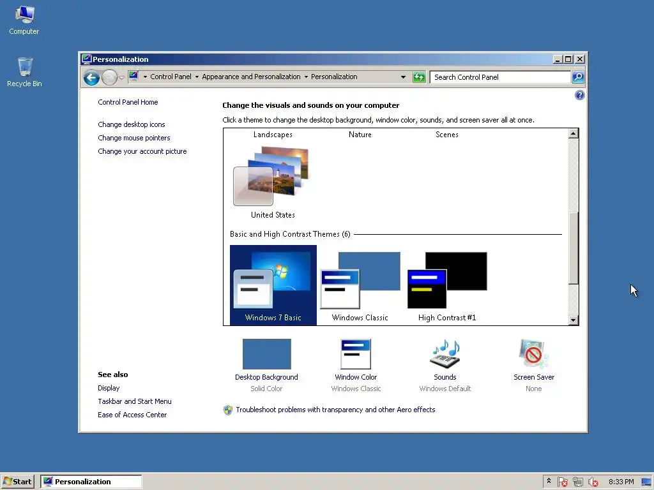The width and height of the screenshot is (654, 490).
Task: Open Ease of Access Center link
Action: (132, 415)
